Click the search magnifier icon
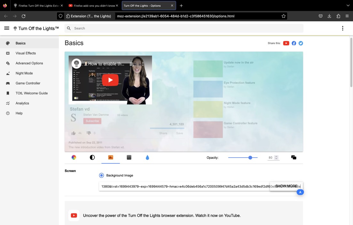Viewport: 353px width, 225px height. pyautogui.click(x=69, y=28)
